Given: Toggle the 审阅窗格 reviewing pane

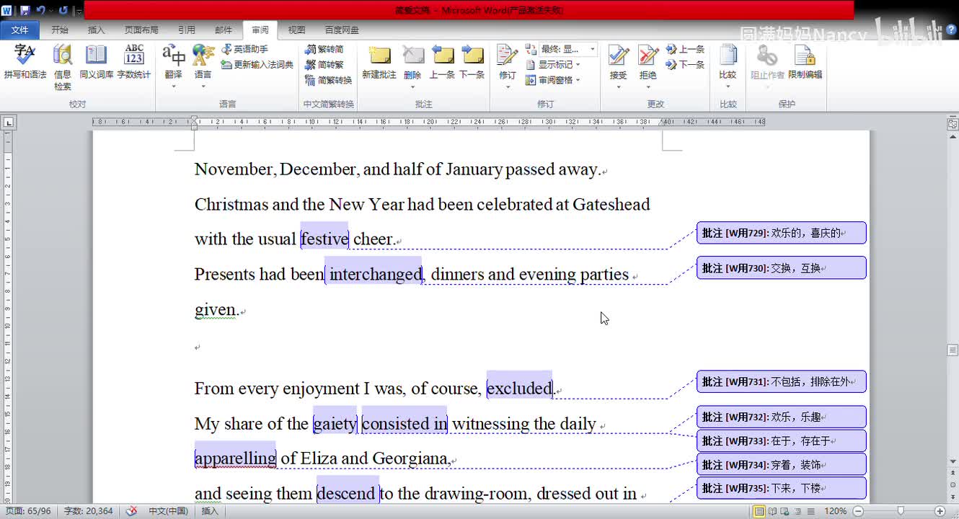Looking at the screenshot, I should coord(553,80).
